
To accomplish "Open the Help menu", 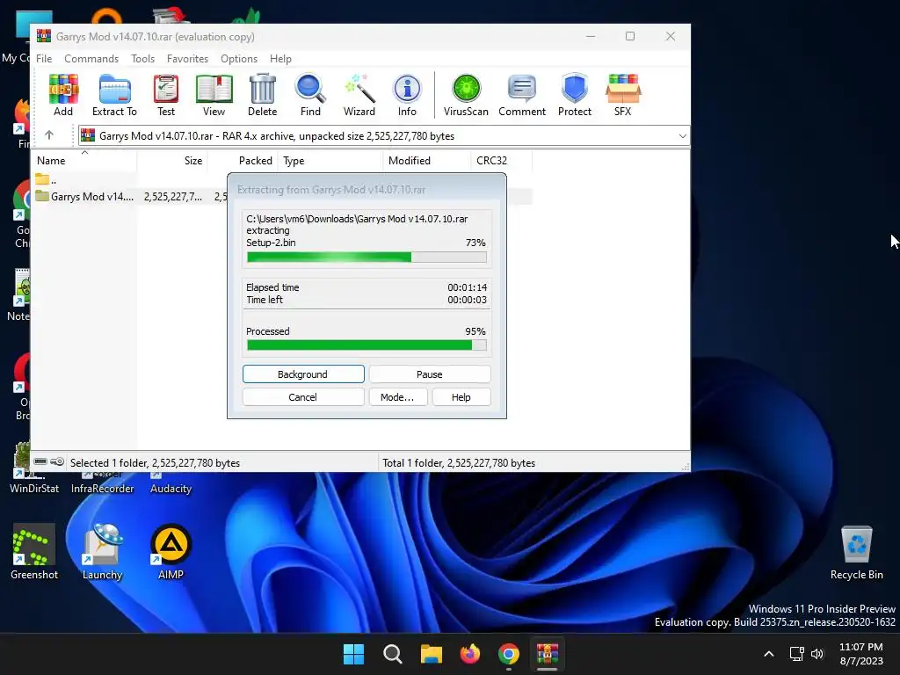I will [x=280, y=59].
